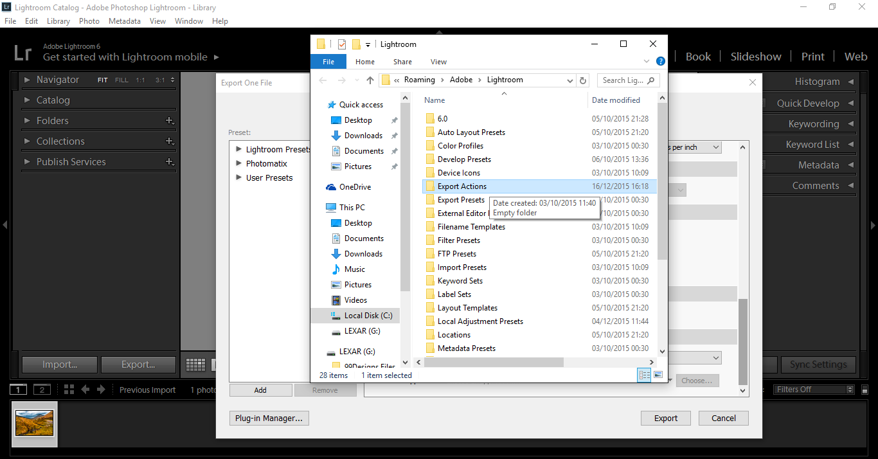Image resolution: width=878 pixels, height=459 pixels.
Task: Select This PC in navigation pane
Action: (x=352, y=208)
